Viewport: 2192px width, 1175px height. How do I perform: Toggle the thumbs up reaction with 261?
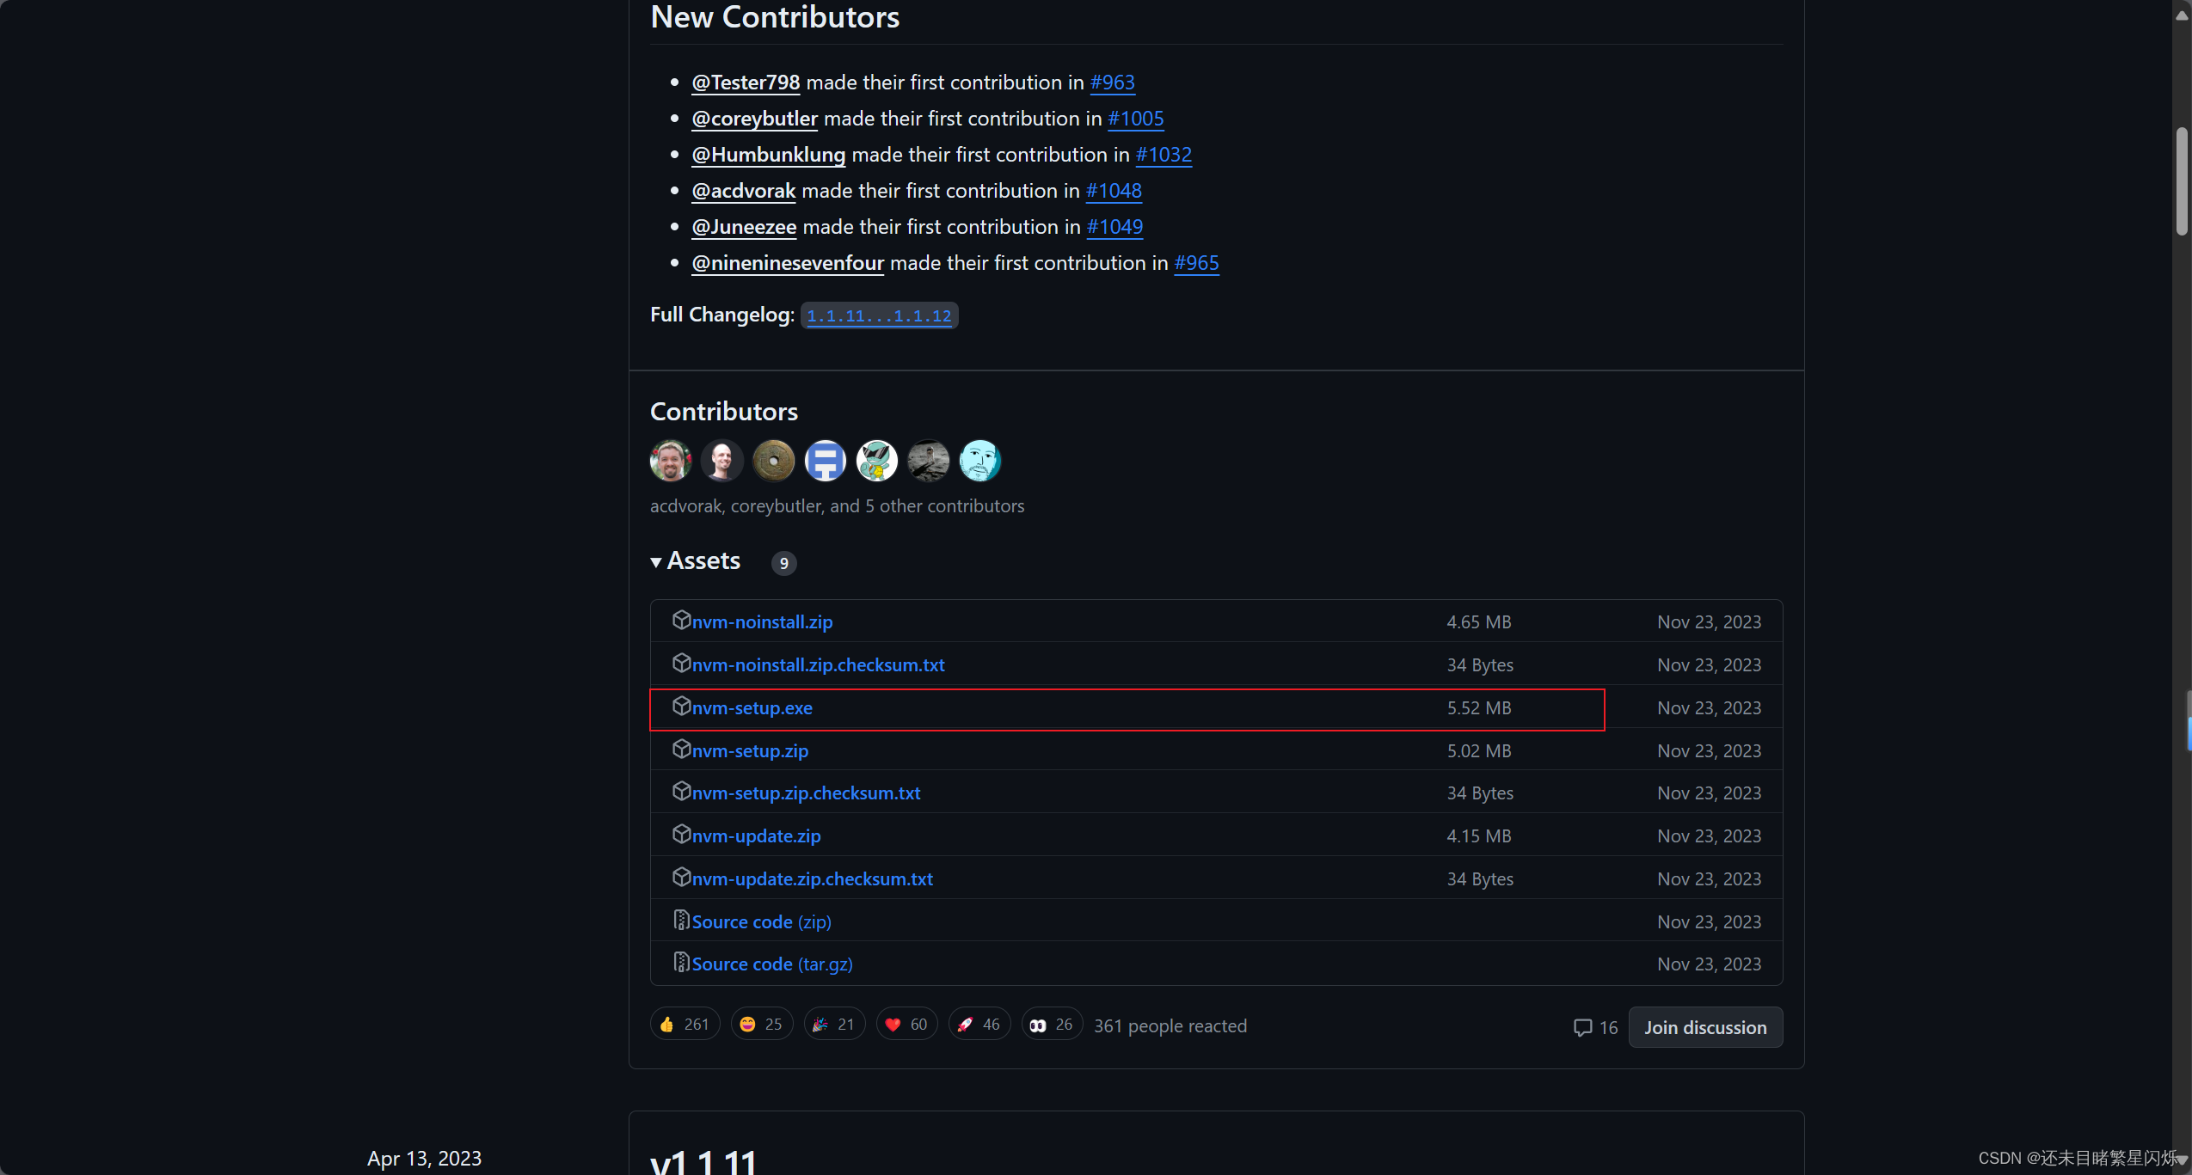click(685, 1025)
